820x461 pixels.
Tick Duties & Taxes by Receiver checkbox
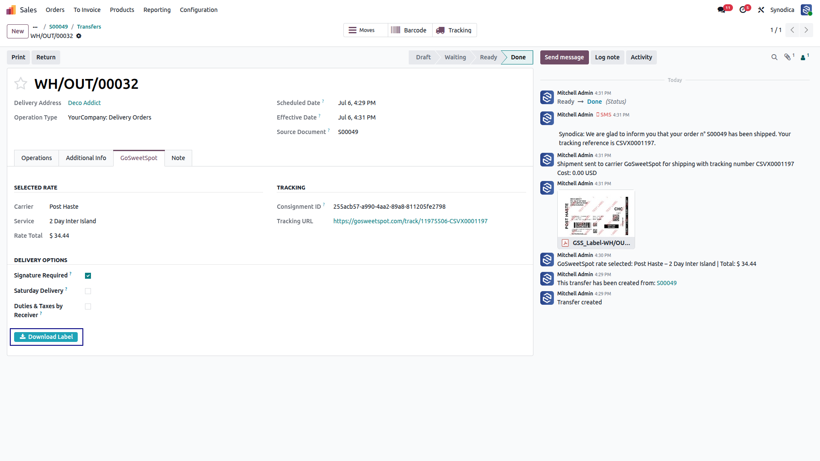[88, 306]
